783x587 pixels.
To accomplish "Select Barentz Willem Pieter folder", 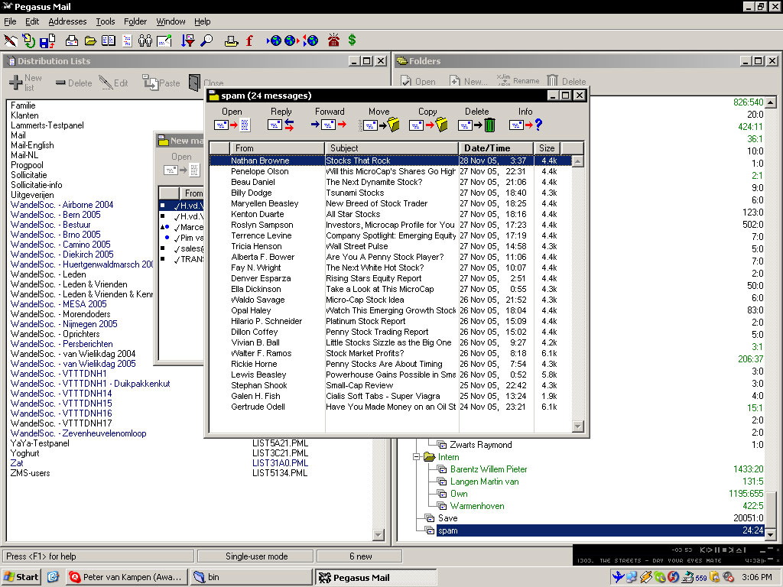I will 489,469.
